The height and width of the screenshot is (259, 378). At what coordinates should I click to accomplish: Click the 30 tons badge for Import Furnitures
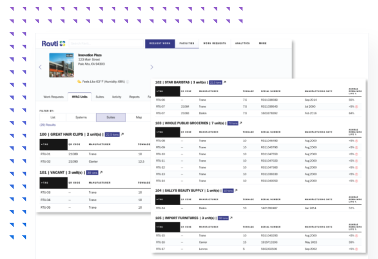click(x=223, y=218)
